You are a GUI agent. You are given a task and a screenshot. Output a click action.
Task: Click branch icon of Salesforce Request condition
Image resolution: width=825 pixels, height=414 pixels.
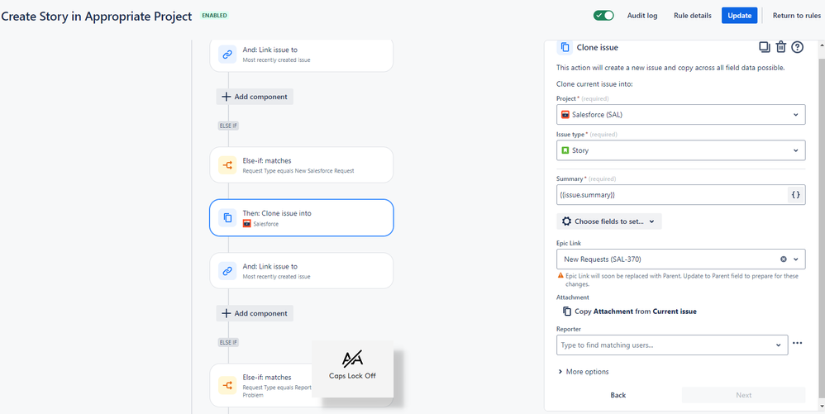[227, 165]
